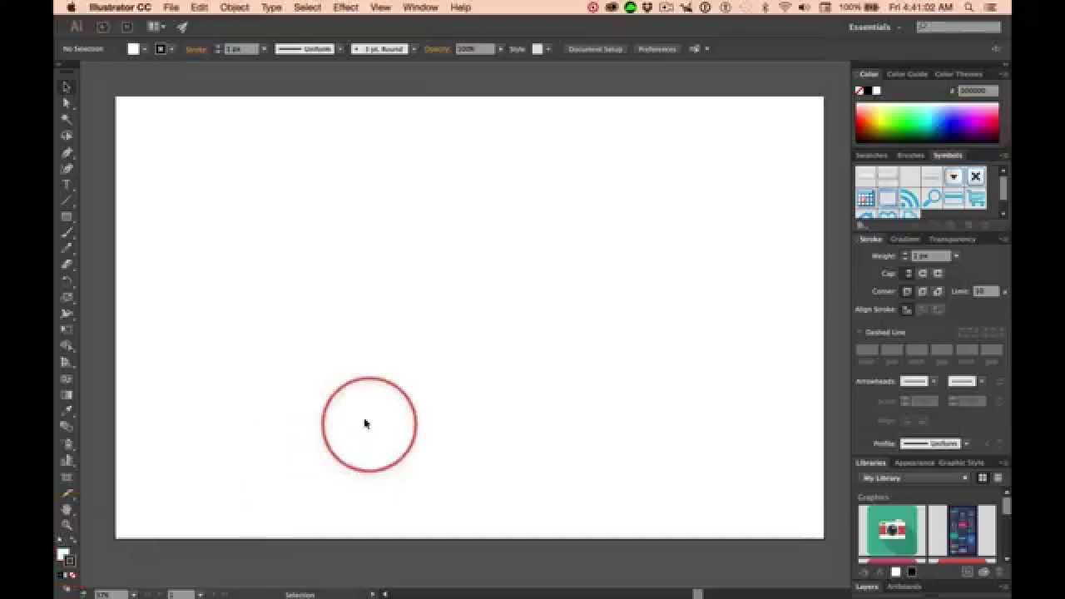Open the Essentials workspace switcher
Image resolution: width=1065 pixels, height=599 pixels.
pos(874,27)
